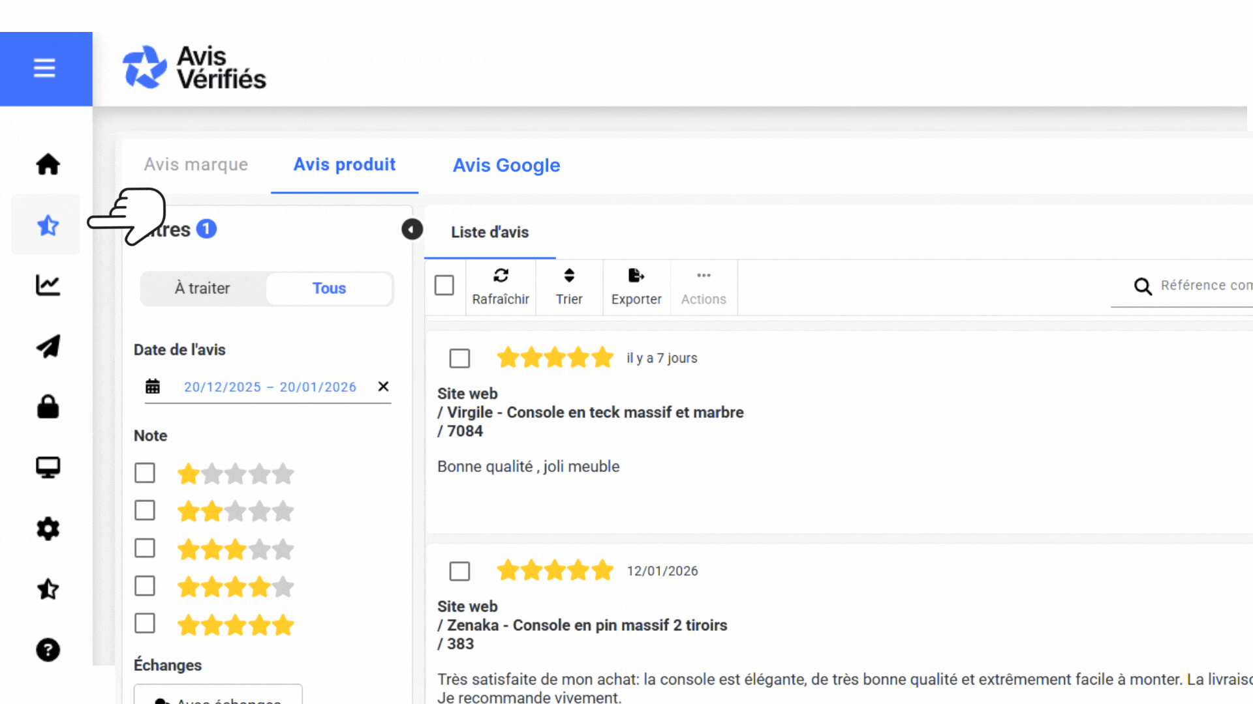Viewport: 1253px width, 704px height.
Task: Open the Avis marque tab
Action: [195, 165]
